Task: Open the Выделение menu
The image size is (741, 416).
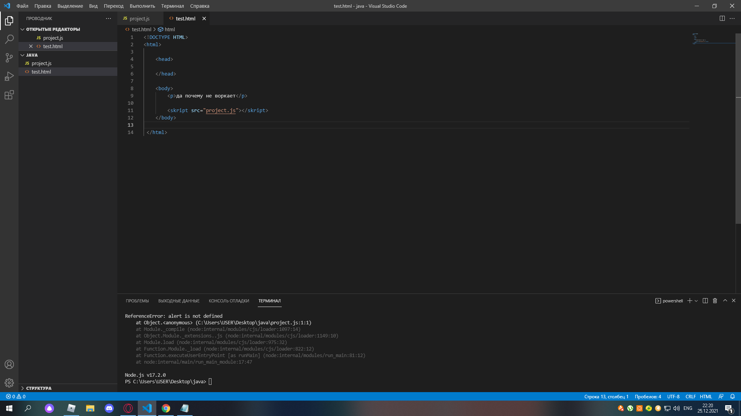Action: 70,6
